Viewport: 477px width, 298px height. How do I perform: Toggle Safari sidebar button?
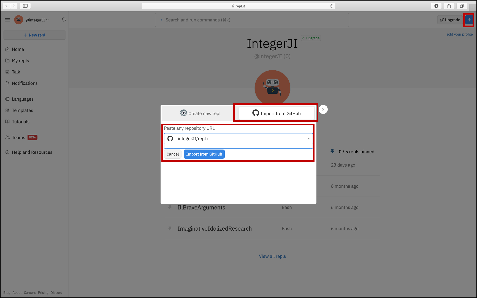point(25,6)
